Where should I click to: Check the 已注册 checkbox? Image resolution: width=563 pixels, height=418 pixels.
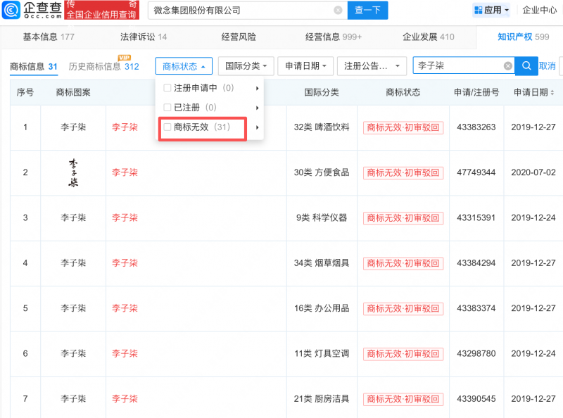click(167, 108)
